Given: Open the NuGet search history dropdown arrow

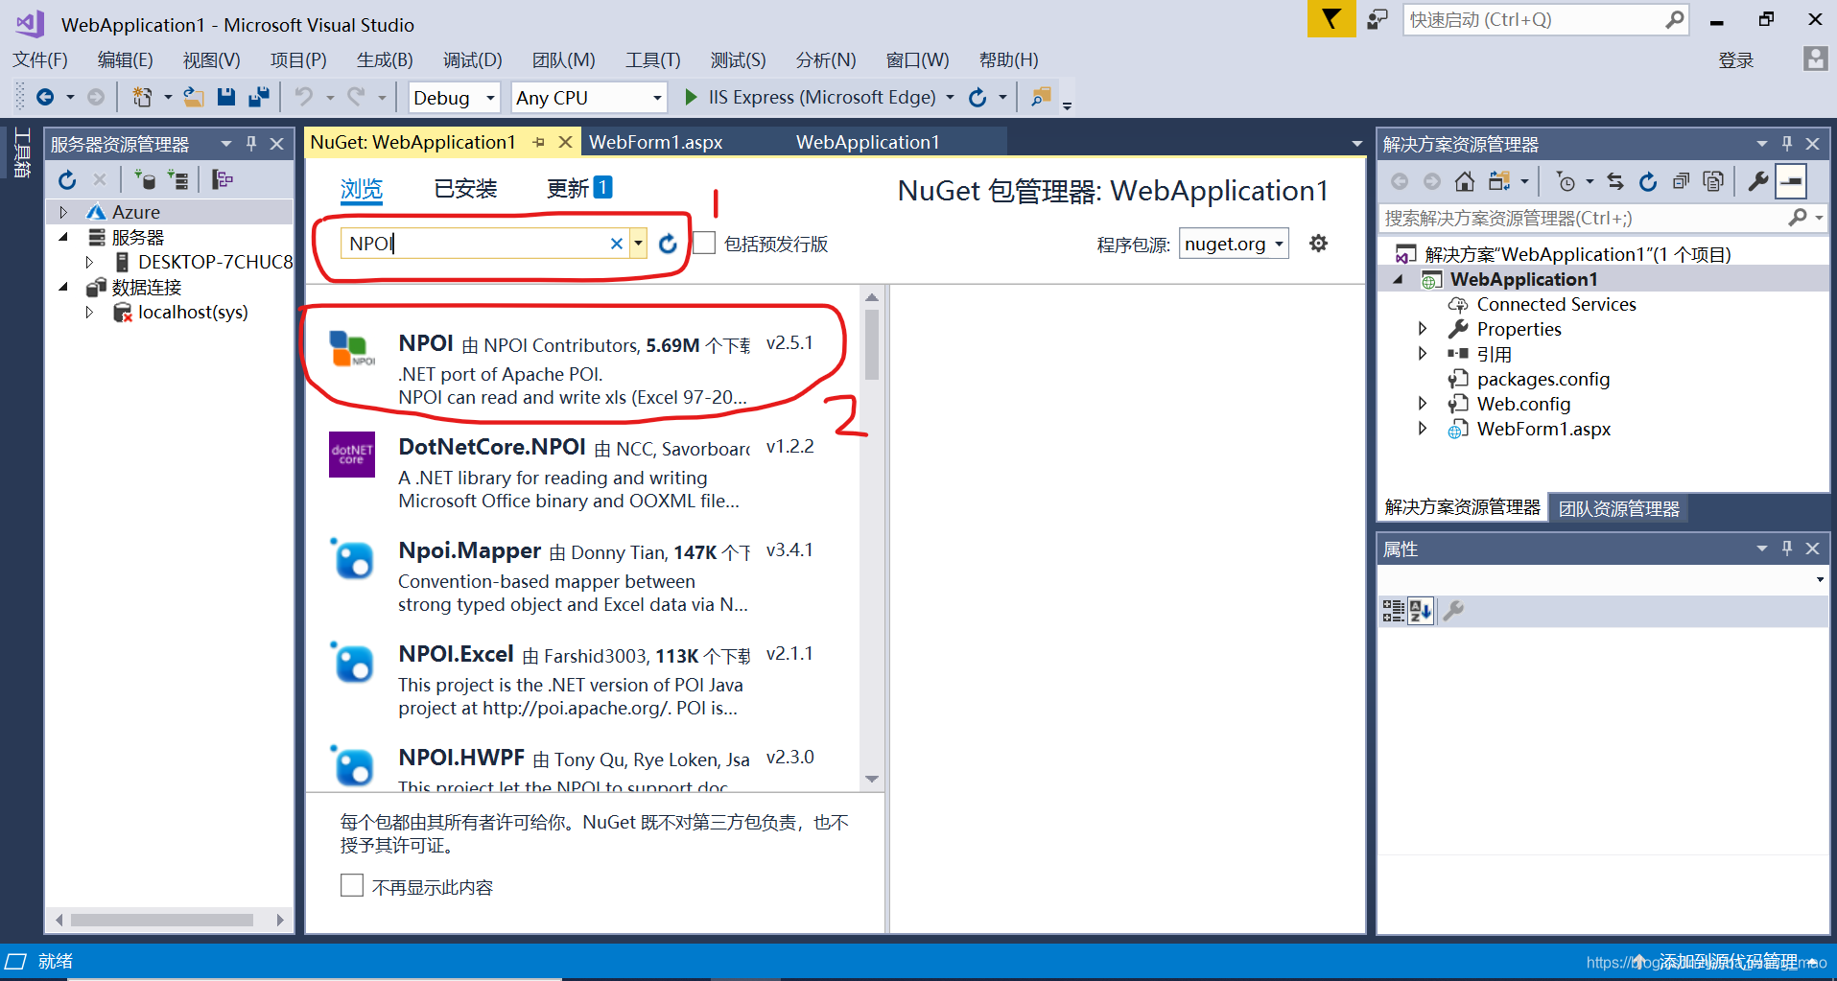Looking at the screenshot, I should point(638,244).
